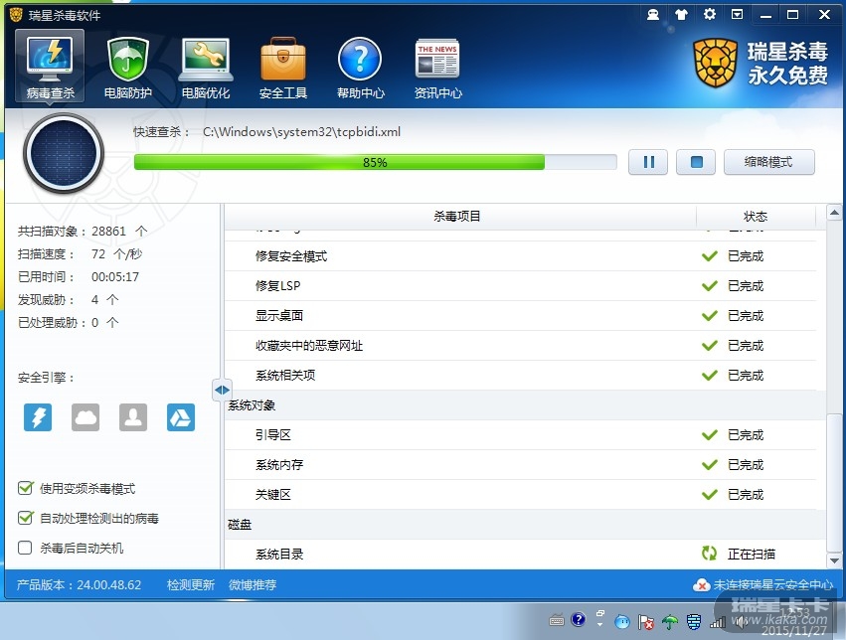Viewport: 846px width, 640px height.
Task: Select the lightning-bolt security engine icon
Action: [x=38, y=416]
